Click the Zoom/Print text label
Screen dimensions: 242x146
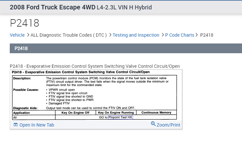click(168, 125)
